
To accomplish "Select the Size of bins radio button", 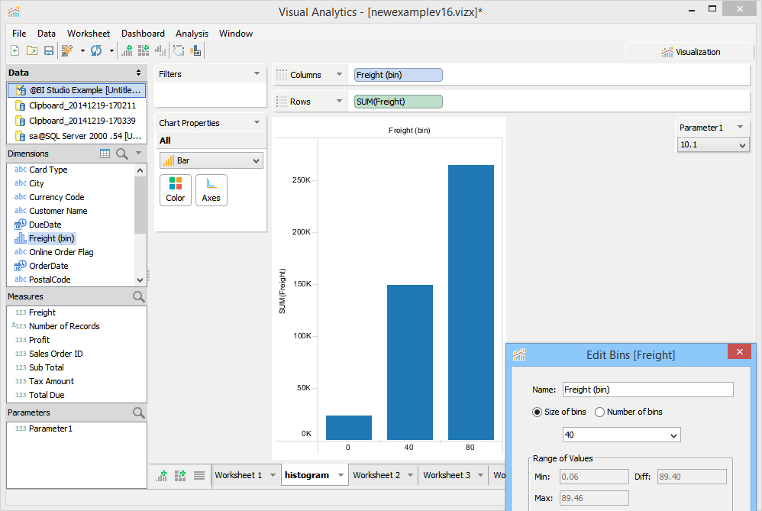I will [x=537, y=412].
